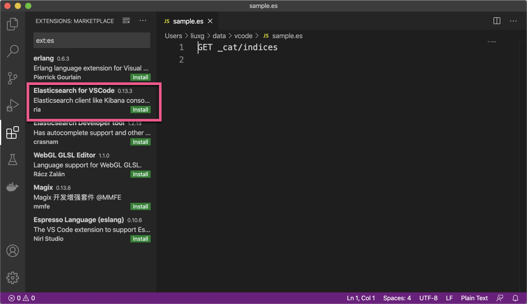Switch to the sample.es editor tab
527x304 pixels.
[x=188, y=21]
